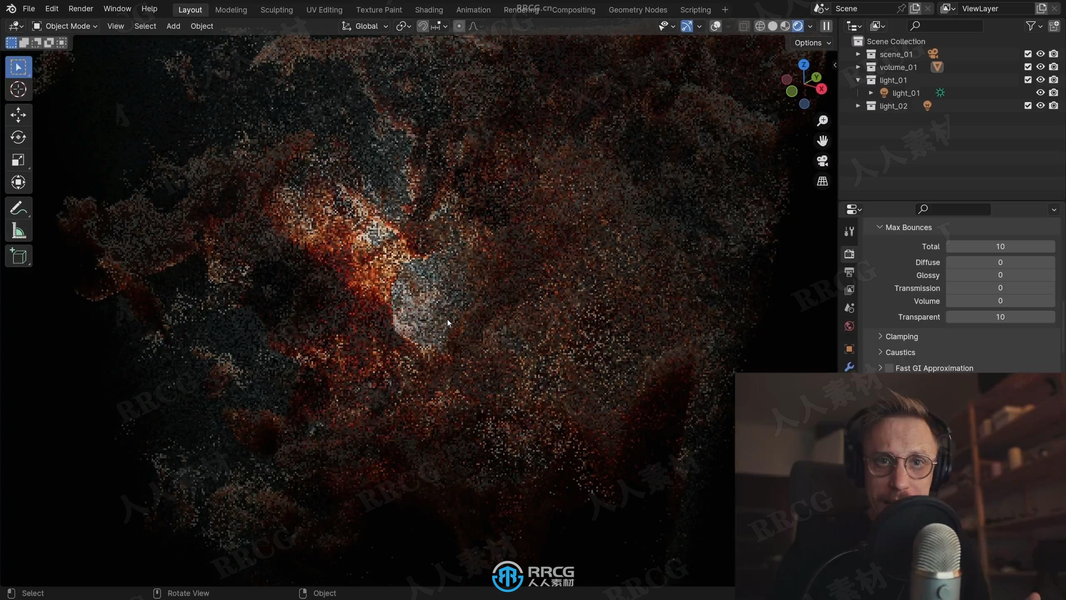Select the Add Cube tool
The height and width of the screenshot is (600, 1066).
(x=18, y=256)
